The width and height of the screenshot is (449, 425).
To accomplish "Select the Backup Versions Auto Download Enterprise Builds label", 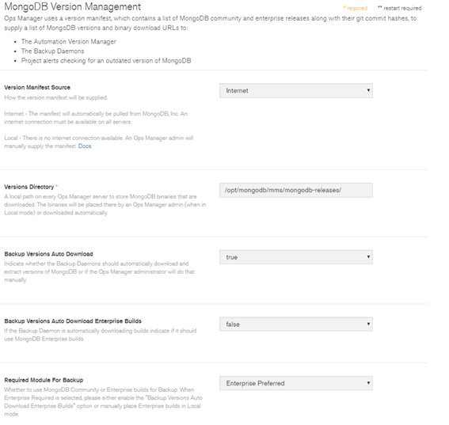I will tap(73, 321).
